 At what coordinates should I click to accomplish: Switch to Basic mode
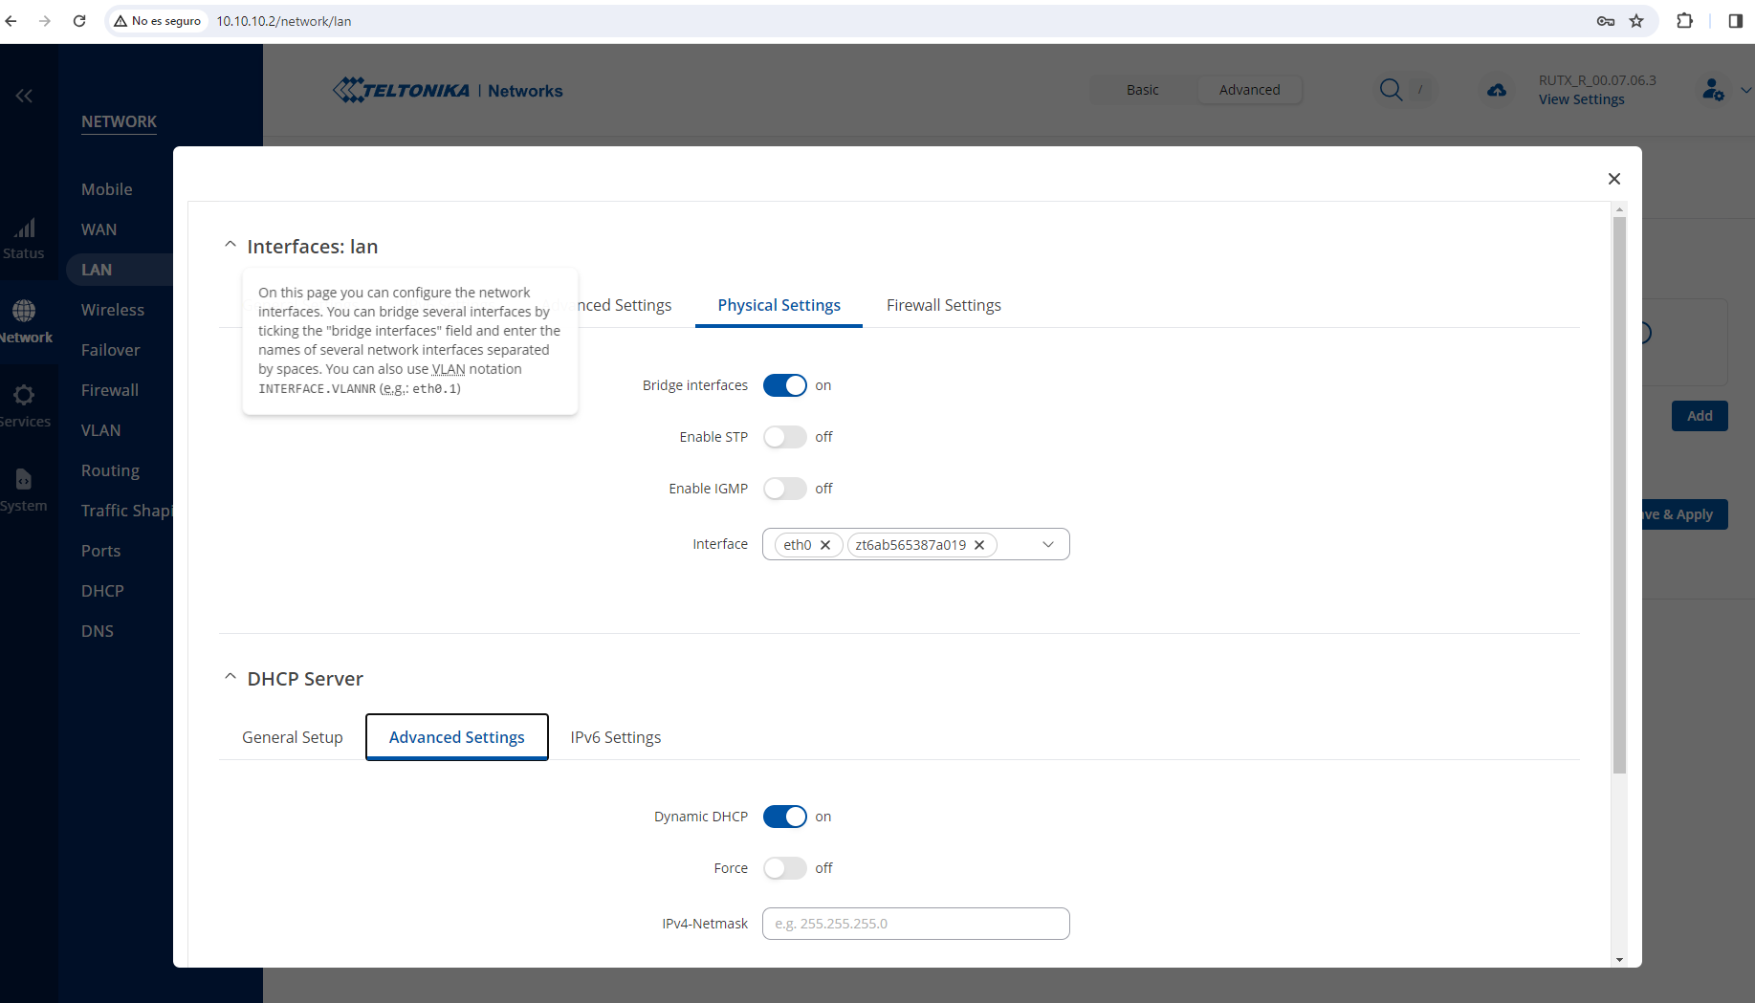pos(1142,89)
